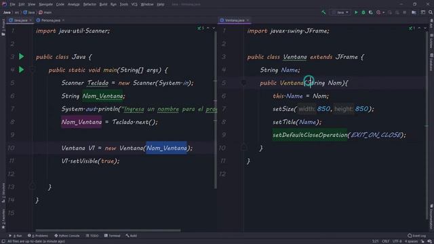Screen dimensions: 434x244
Task: Run the project with the green play button
Action: tap(356, 12)
